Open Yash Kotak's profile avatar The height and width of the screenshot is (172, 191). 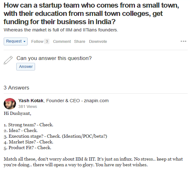10,103
